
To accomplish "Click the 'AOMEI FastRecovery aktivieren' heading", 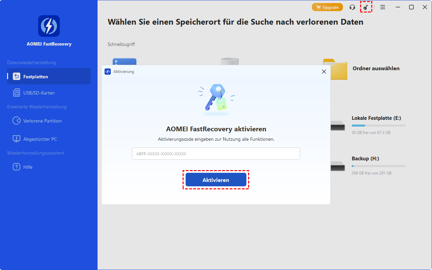I will coord(216,129).
